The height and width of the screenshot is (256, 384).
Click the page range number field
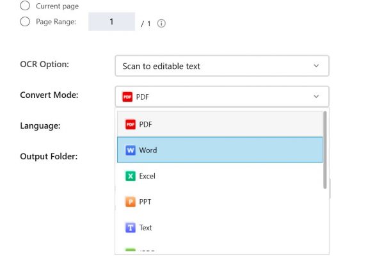pos(111,22)
